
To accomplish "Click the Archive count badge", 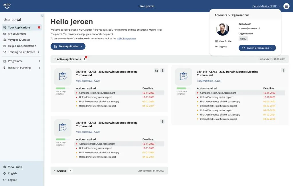I will tap(70, 171).
